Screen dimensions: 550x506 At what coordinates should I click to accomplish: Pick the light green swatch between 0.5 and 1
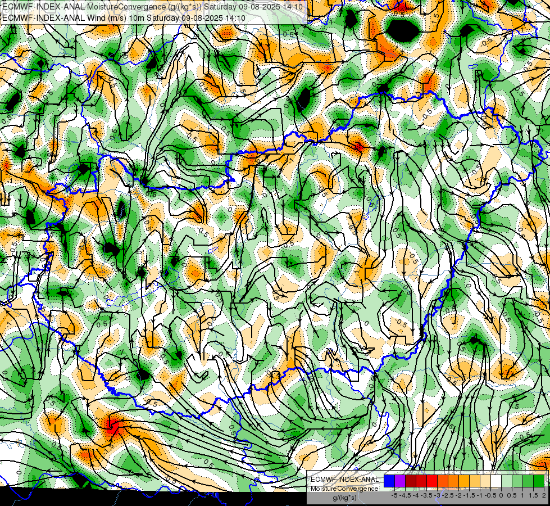(517, 481)
